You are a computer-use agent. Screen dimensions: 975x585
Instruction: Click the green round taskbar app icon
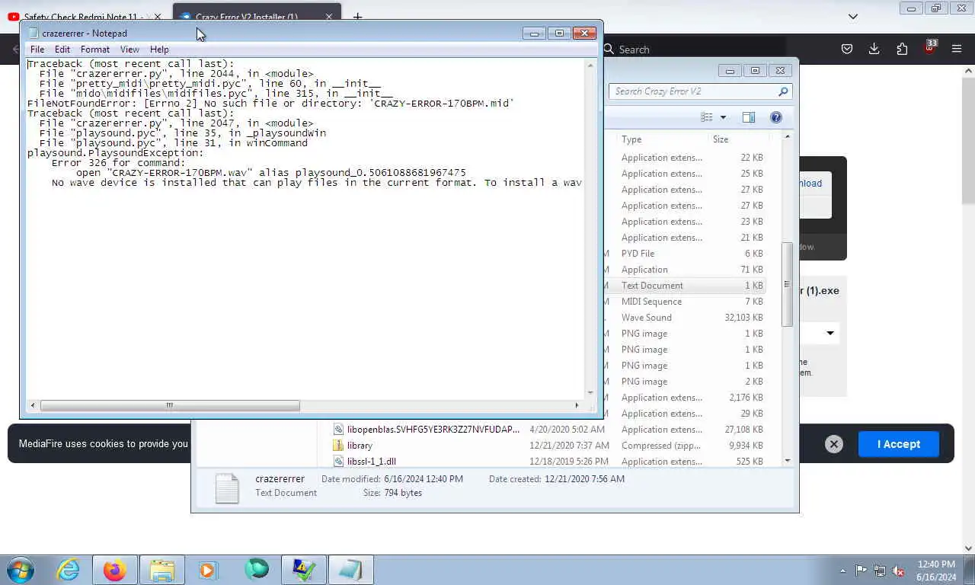[x=257, y=569]
